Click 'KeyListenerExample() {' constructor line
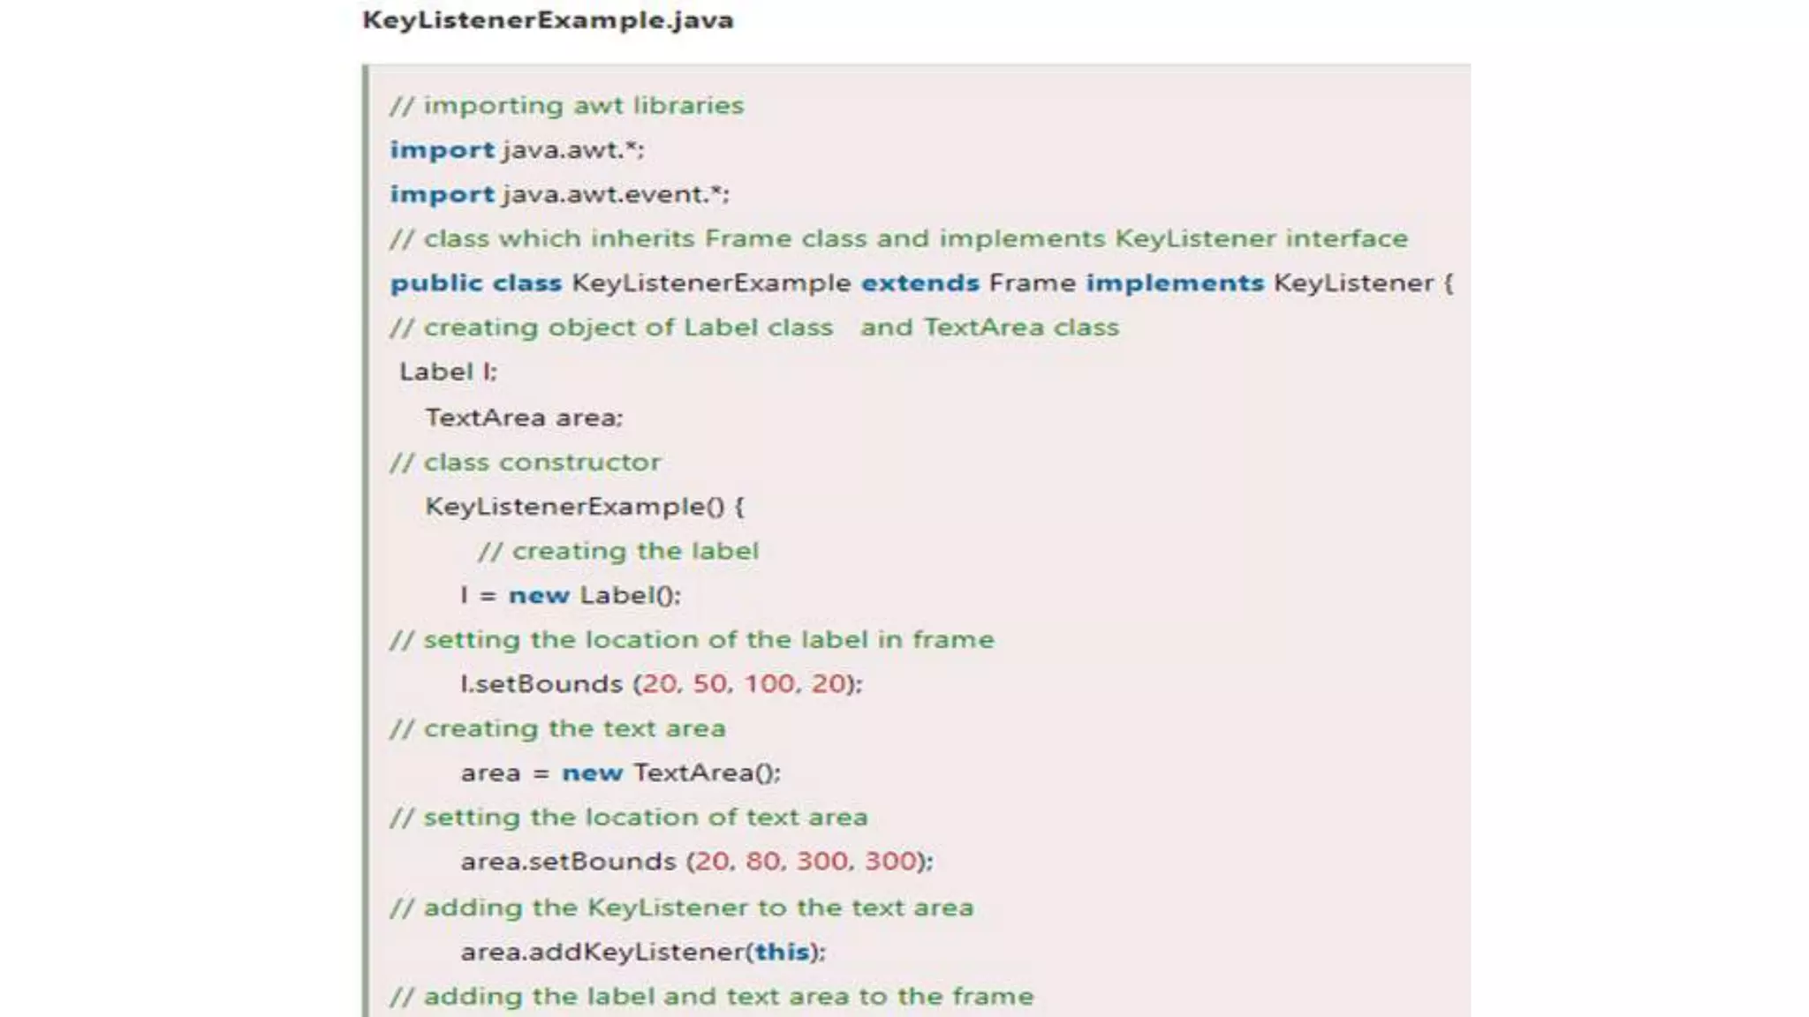This screenshot has height=1017, width=1809. tap(584, 507)
